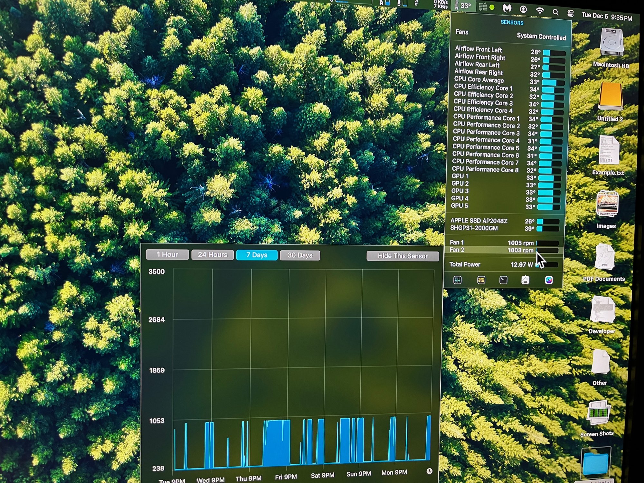Screen dimensions: 644x483
Task: Open System Controlled fans mode dropdown
Action: pos(541,37)
